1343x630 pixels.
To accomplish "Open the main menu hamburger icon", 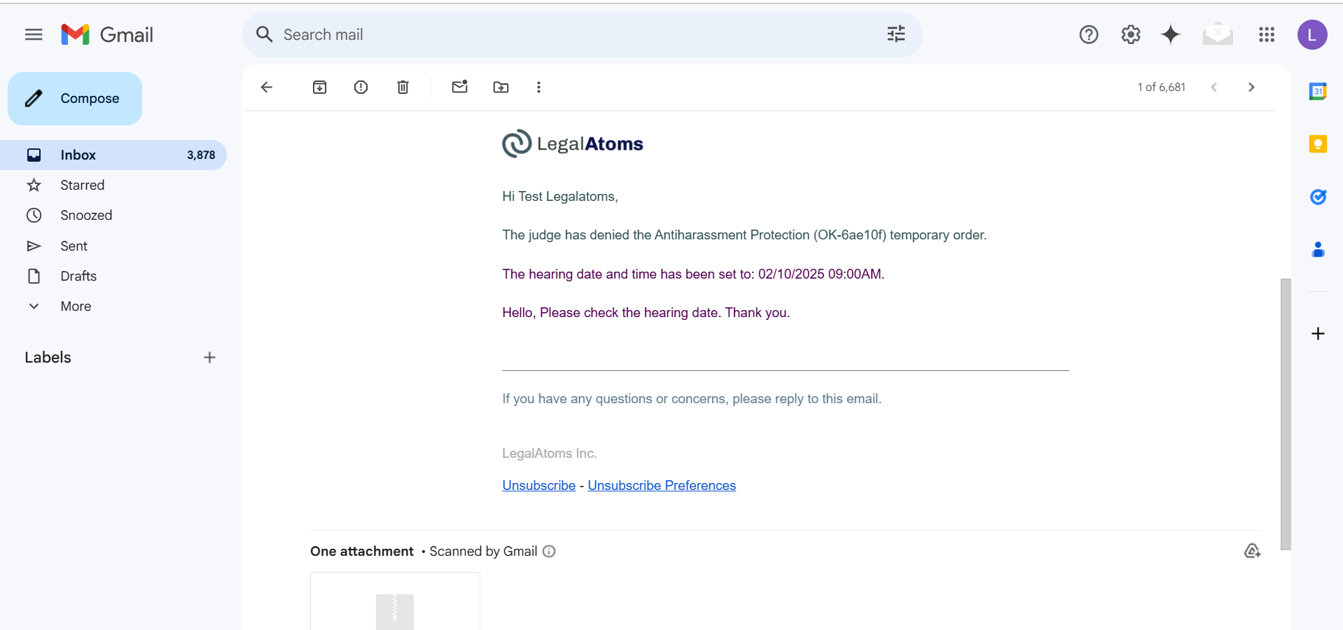I will (34, 34).
